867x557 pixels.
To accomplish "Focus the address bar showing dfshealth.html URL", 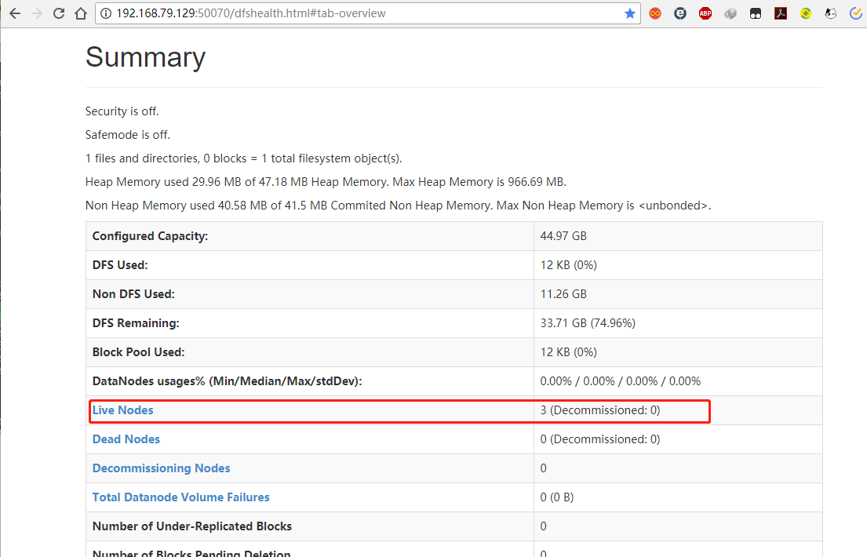I will [353, 13].
